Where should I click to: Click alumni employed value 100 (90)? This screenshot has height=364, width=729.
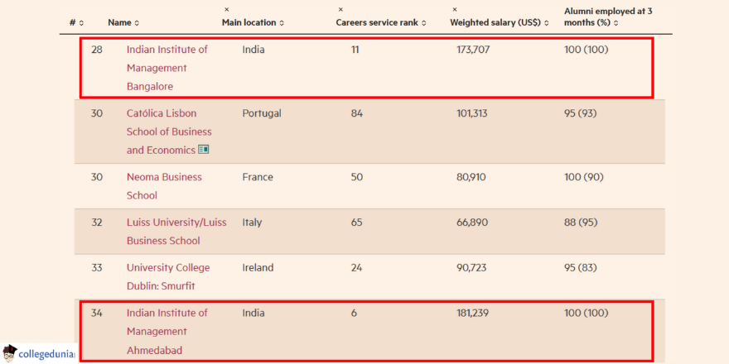[583, 177]
